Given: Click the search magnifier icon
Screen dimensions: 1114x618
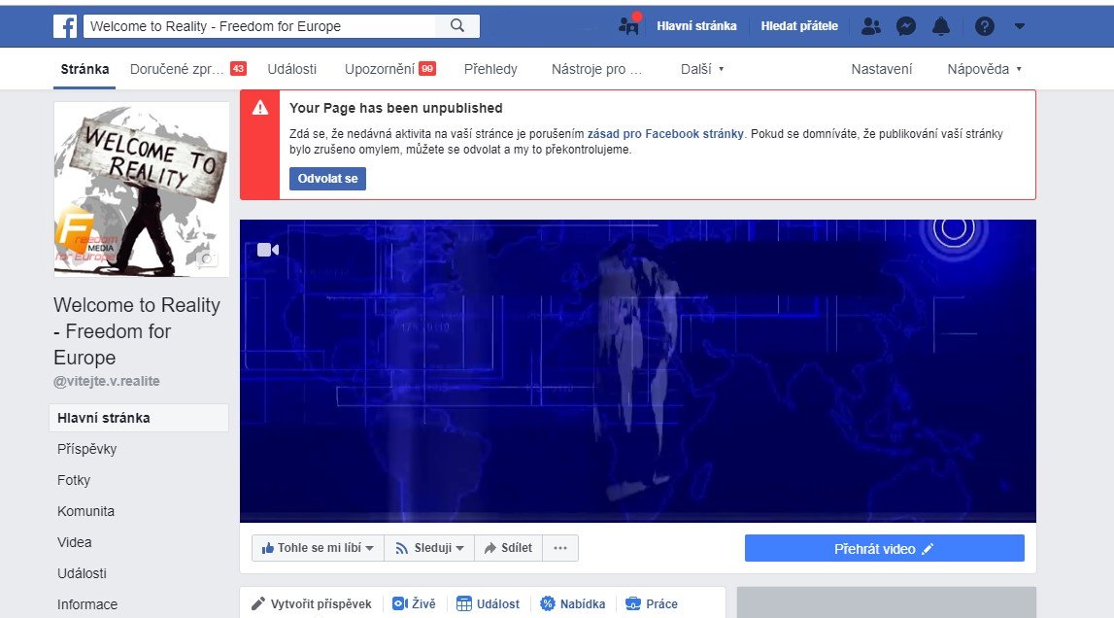Looking at the screenshot, I should coord(457,26).
